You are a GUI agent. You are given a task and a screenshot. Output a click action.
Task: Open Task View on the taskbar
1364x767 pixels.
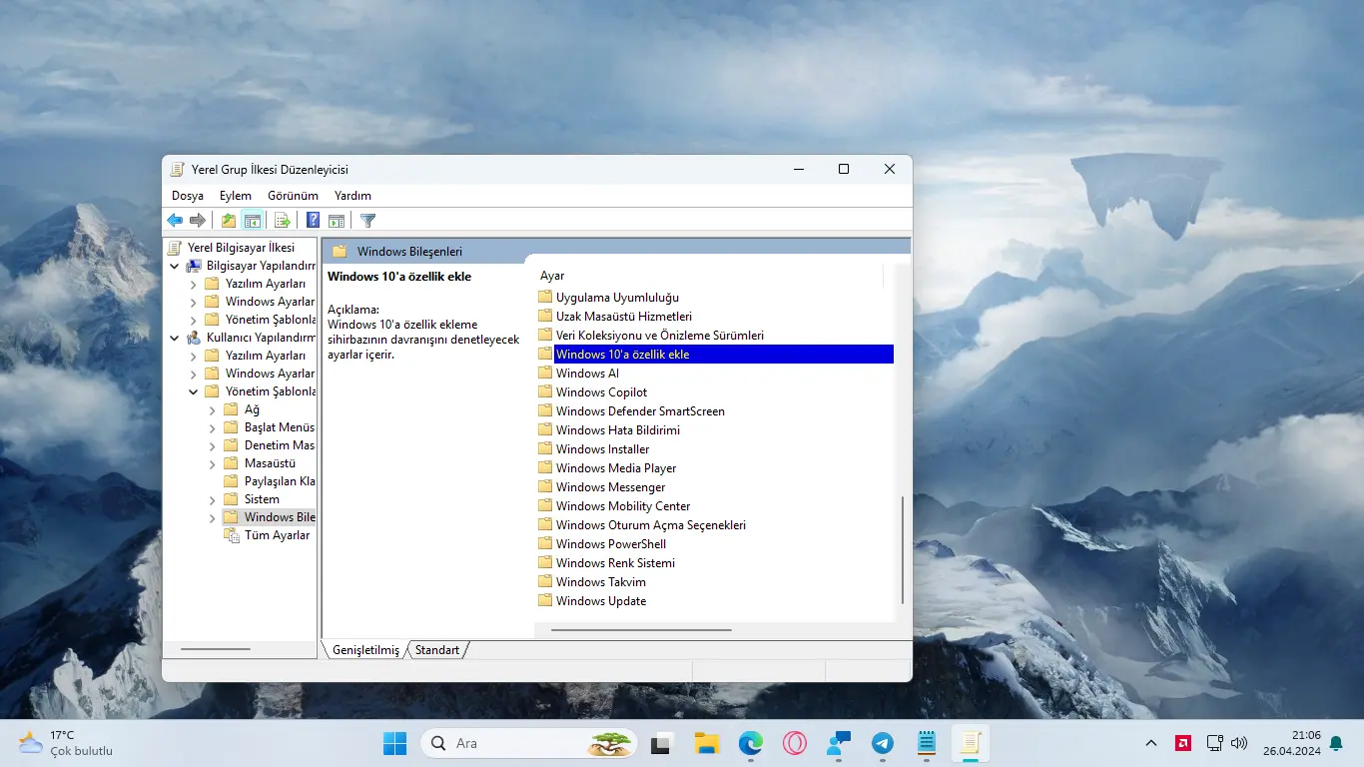point(661,743)
